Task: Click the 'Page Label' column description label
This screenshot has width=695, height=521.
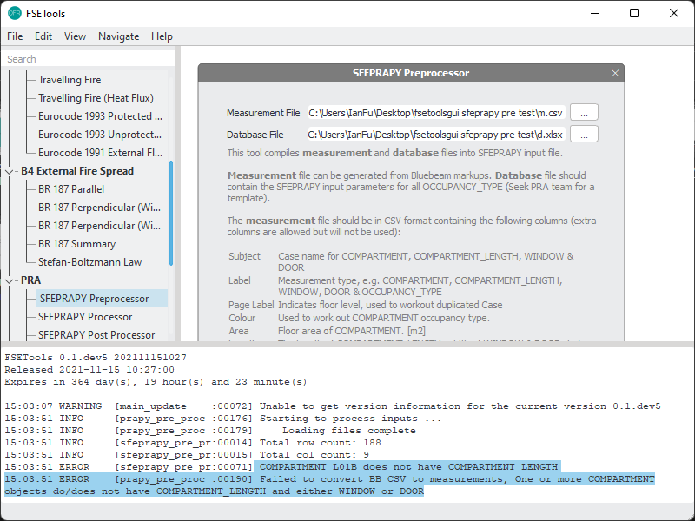Action: coord(251,305)
